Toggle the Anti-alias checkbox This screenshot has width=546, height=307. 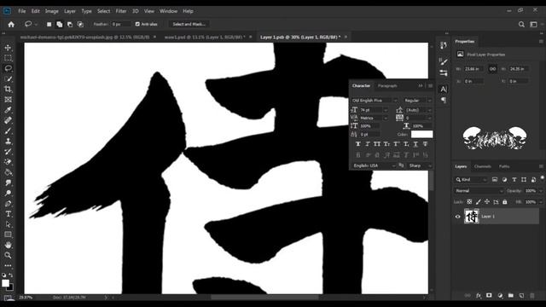137,24
